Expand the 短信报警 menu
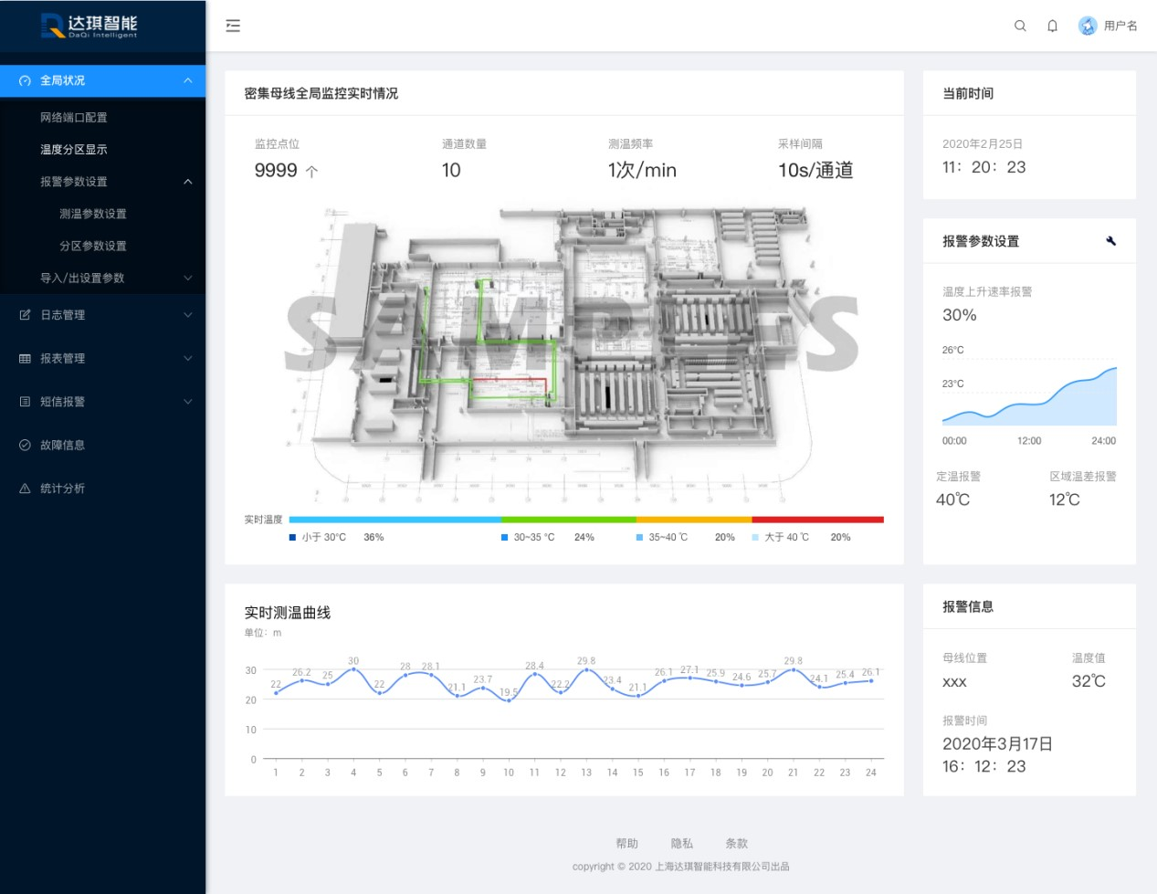1157x894 pixels. [x=187, y=401]
